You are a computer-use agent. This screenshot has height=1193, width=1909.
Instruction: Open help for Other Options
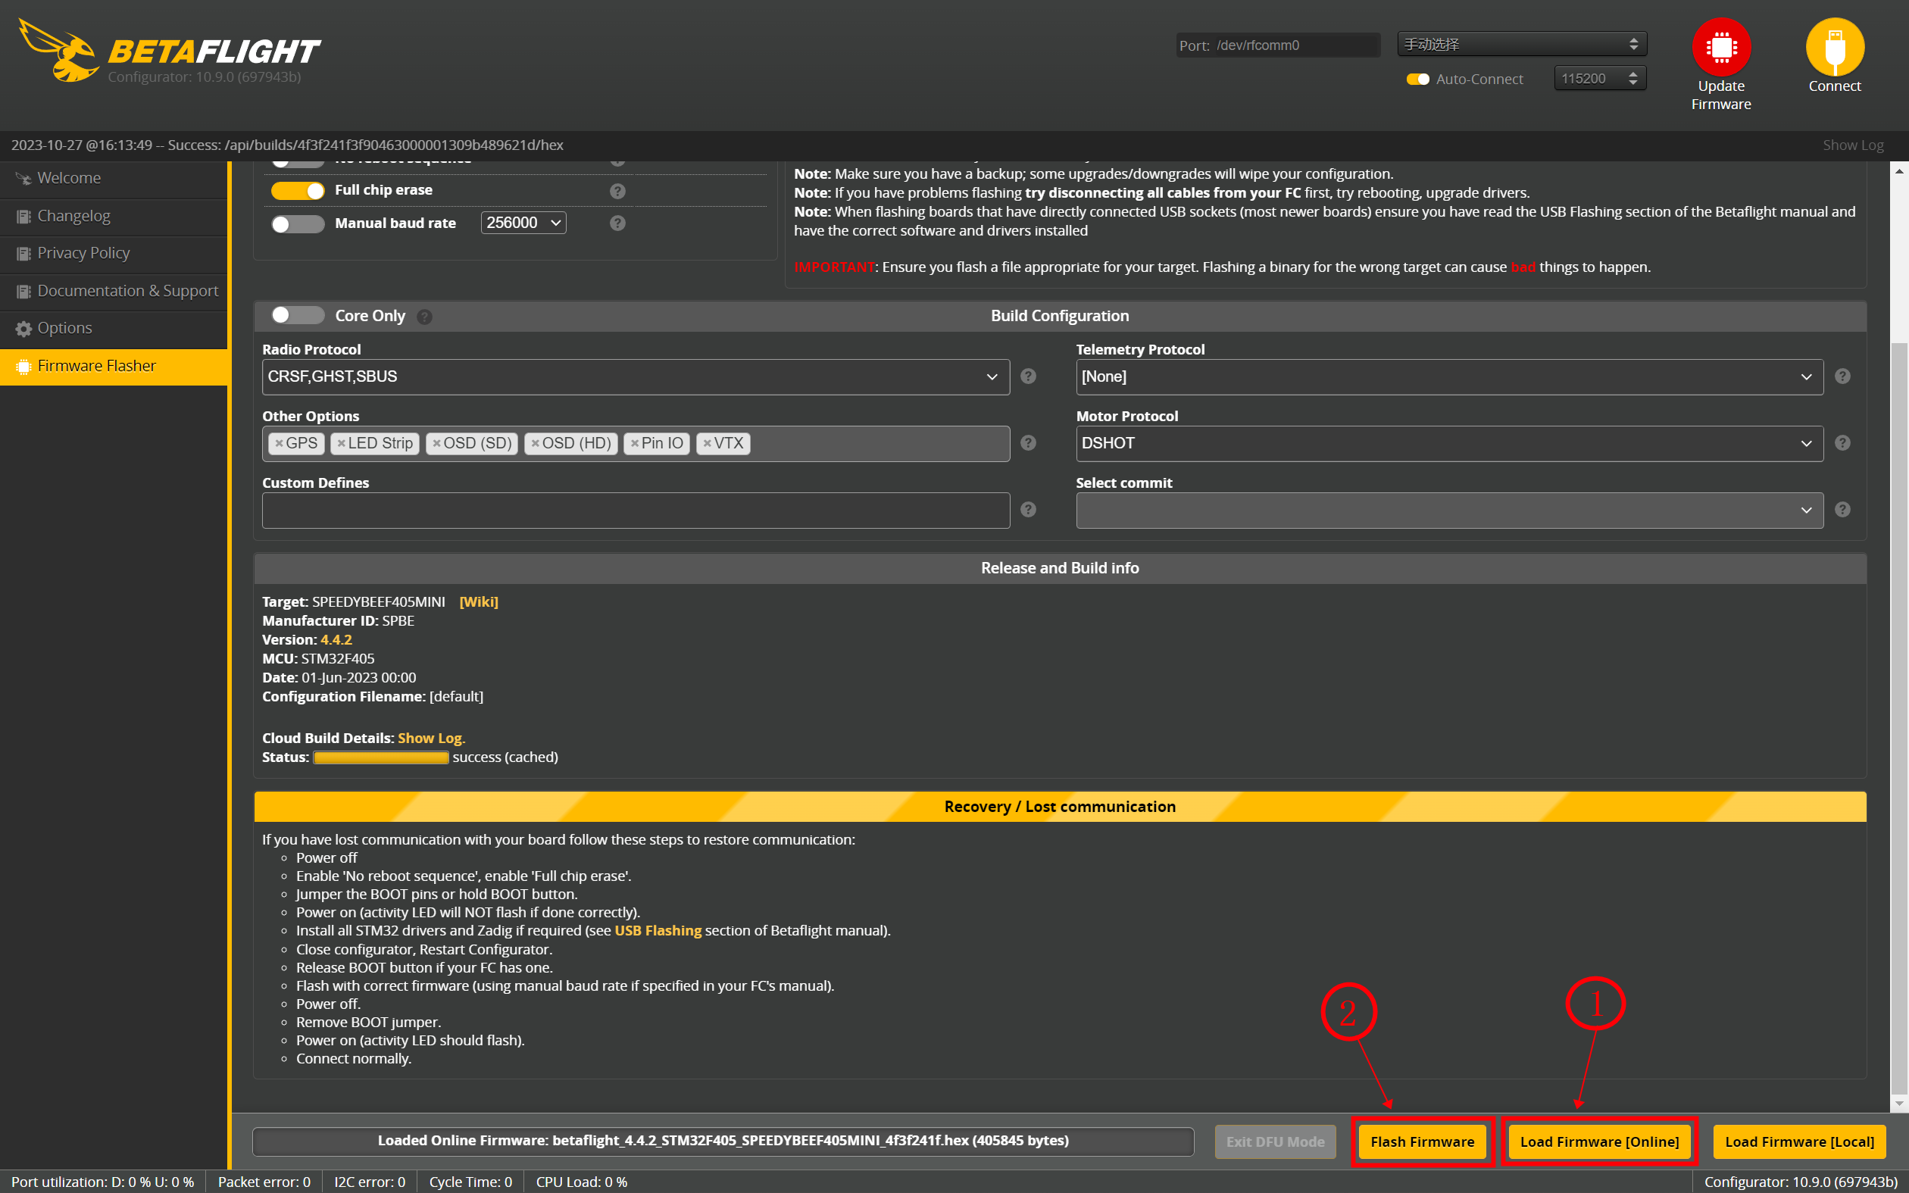coord(1028,442)
